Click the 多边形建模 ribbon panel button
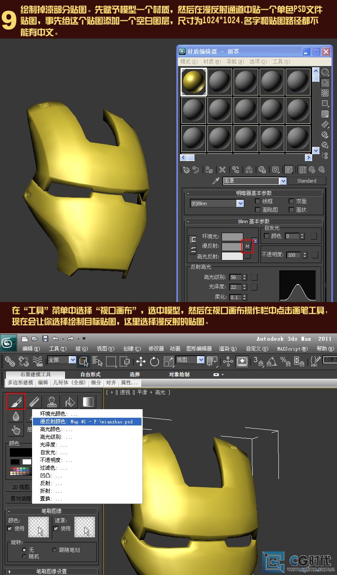This screenshot has height=575, width=337. tap(21, 383)
